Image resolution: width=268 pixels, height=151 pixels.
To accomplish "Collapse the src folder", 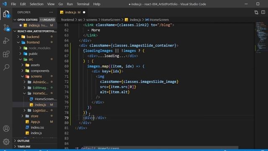I will pyautogui.click(x=21, y=59).
